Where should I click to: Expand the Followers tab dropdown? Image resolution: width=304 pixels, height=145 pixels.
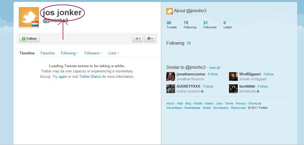click(94, 53)
